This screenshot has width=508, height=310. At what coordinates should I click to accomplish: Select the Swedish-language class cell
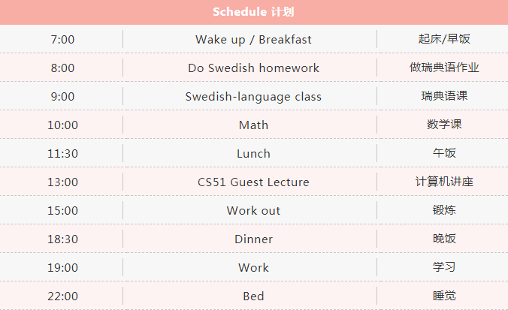coord(253,97)
